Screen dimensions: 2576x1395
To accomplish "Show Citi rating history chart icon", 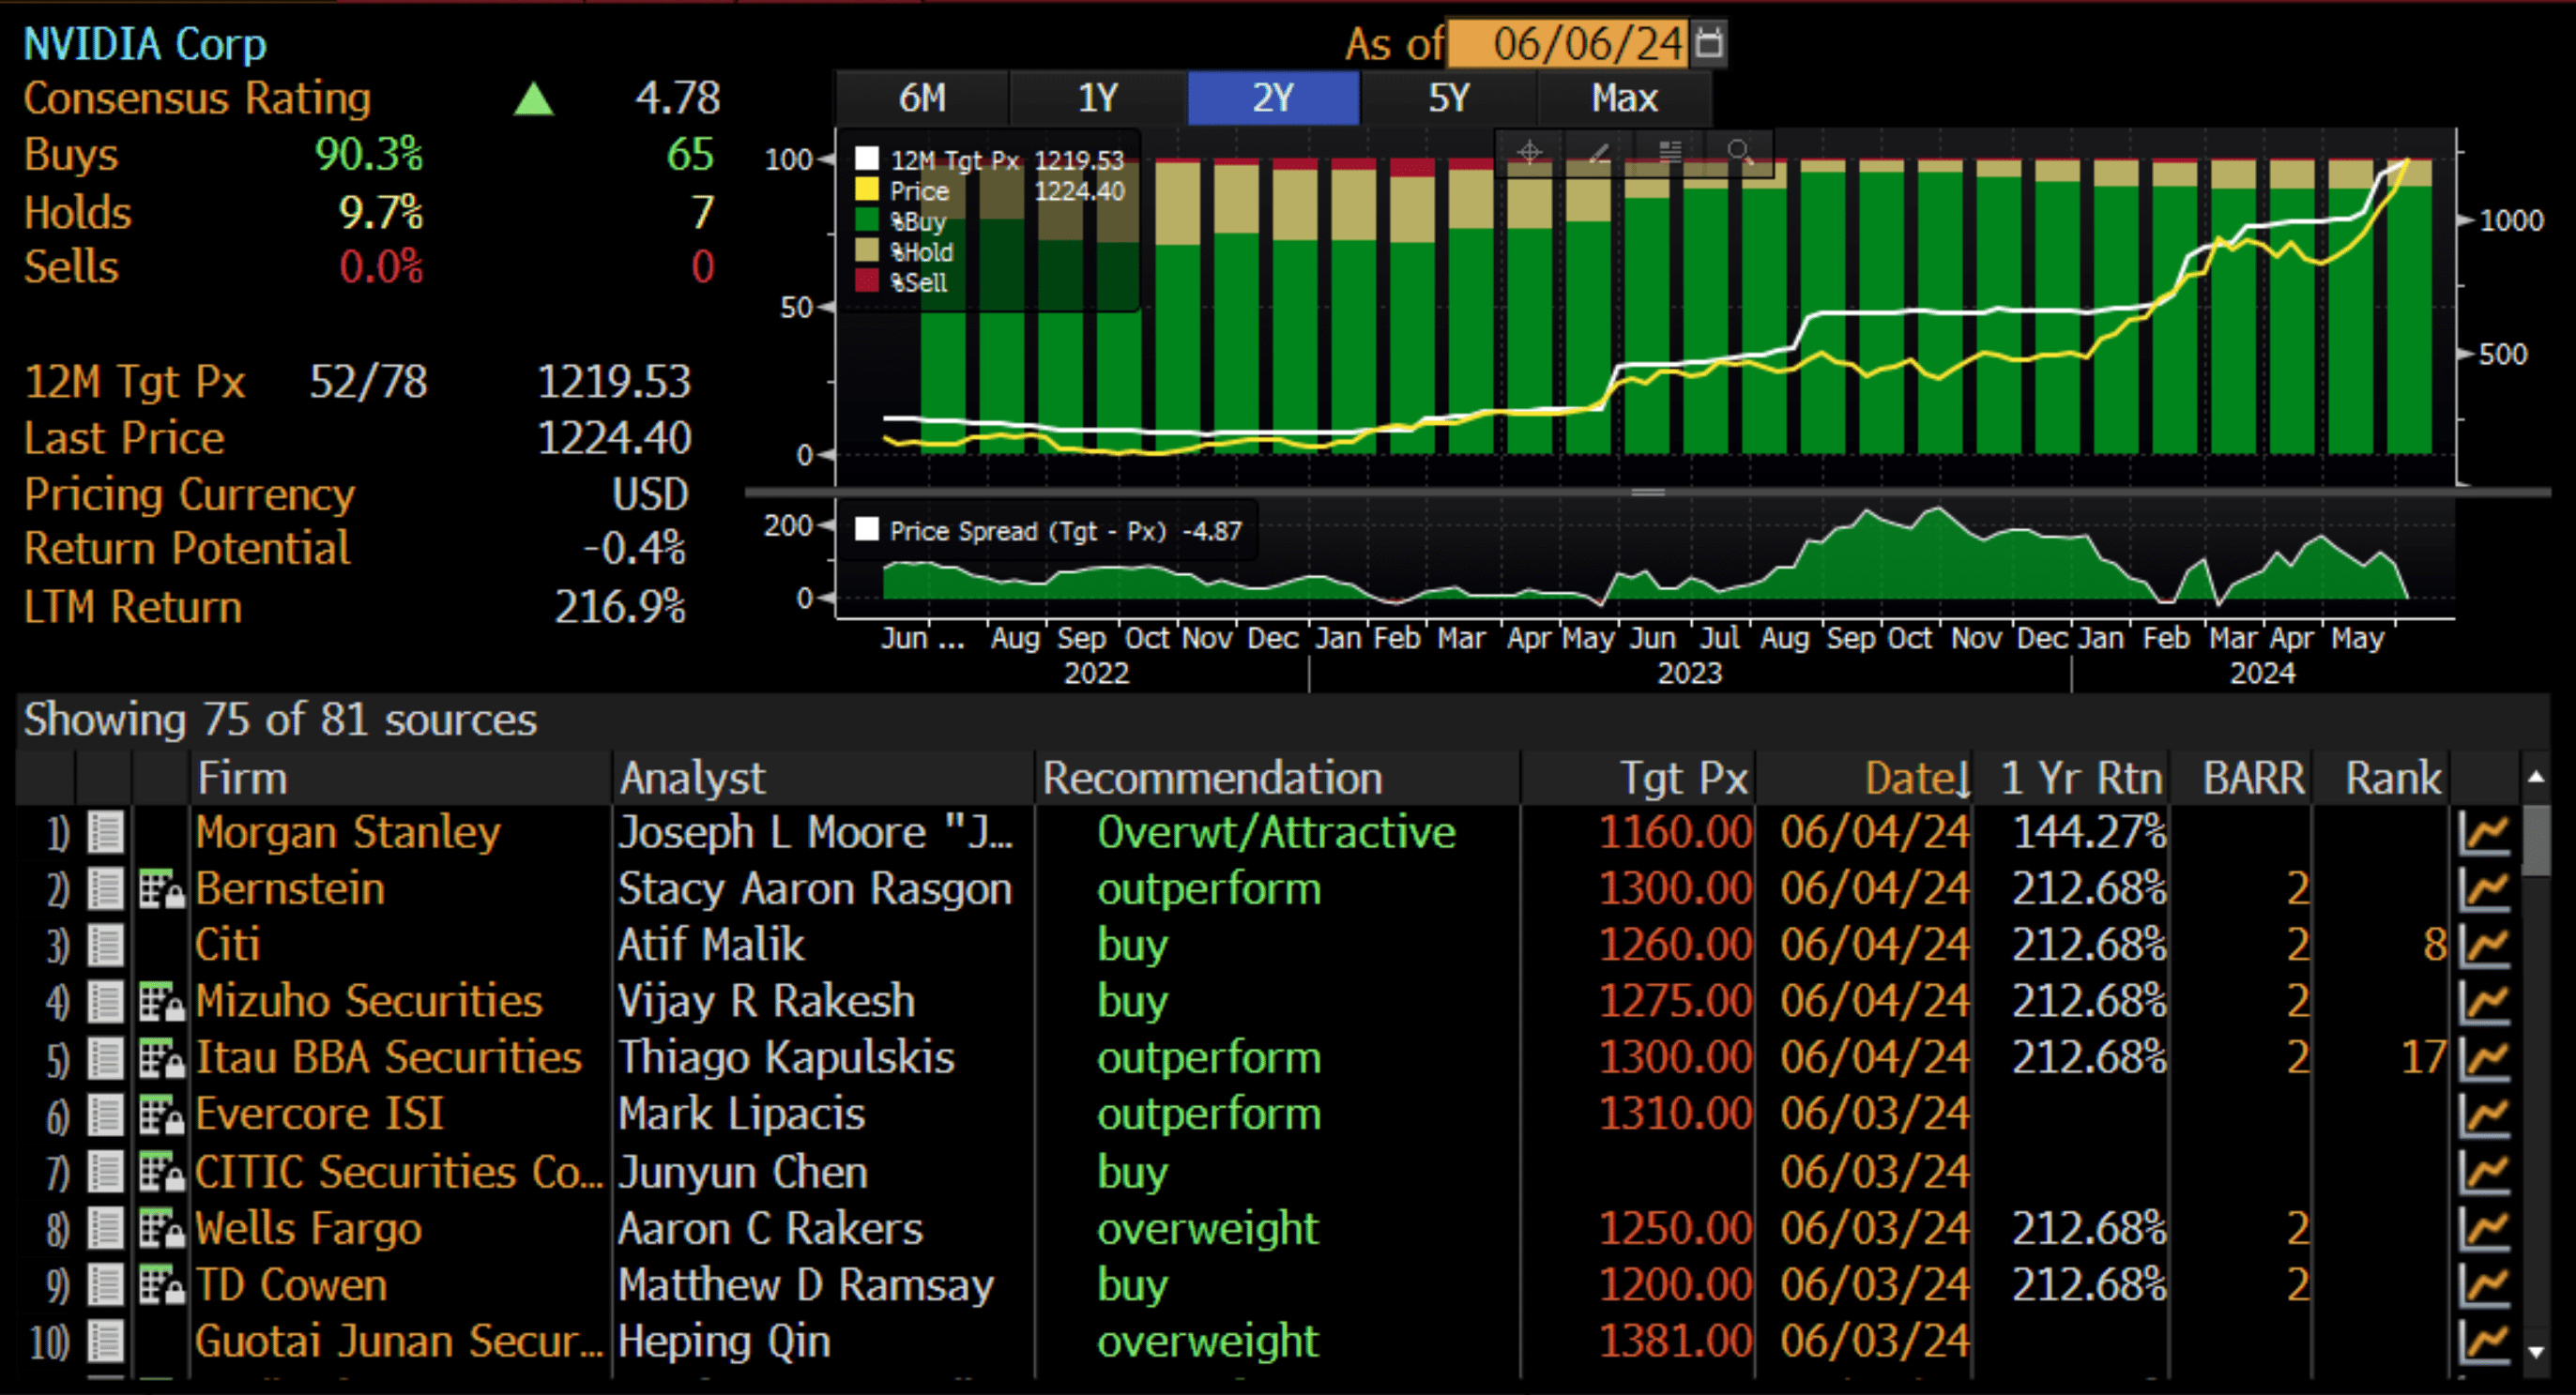I will pos(2484,946).
